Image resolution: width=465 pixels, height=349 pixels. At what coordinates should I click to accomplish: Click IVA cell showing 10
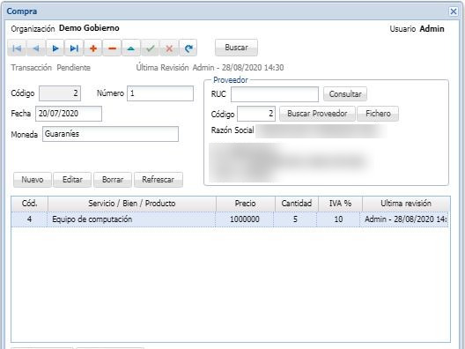338,219
